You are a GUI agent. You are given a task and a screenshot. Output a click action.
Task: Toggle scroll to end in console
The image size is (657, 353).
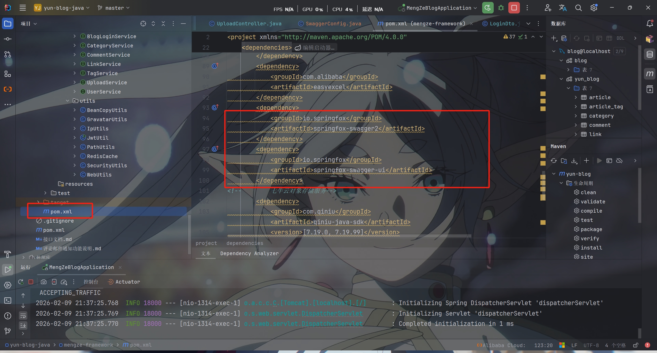click(x=23, y=326)
